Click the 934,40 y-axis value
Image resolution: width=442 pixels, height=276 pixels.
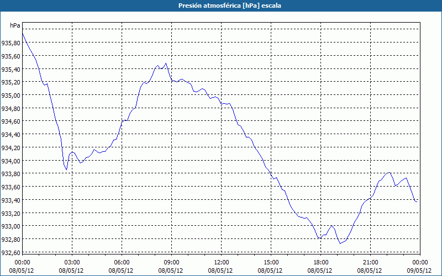(10, 135)
